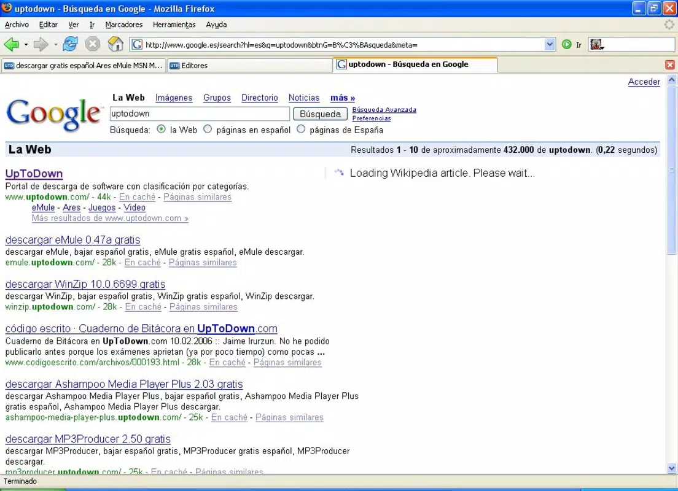Screen dimensions: 678x491
Task: Click 'En caché' for emule.uptodown.com result
Action: (x=142, y=262)
